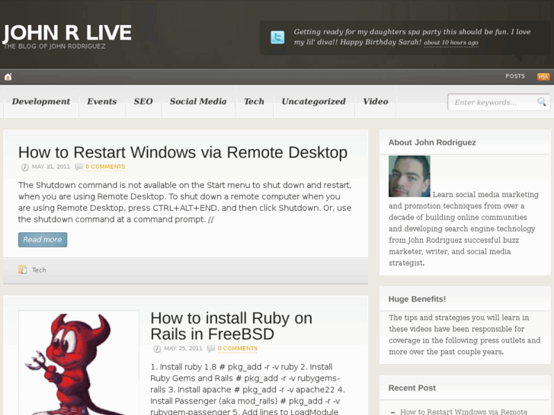The width and height of the screenshot is (554, 415).
Task: Click the 'about 10 hours ago' tweet link
Action: tap(451, 43)
